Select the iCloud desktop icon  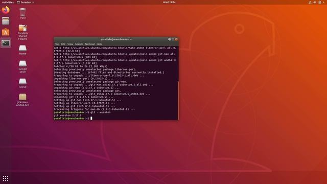[x=22, y=83]
